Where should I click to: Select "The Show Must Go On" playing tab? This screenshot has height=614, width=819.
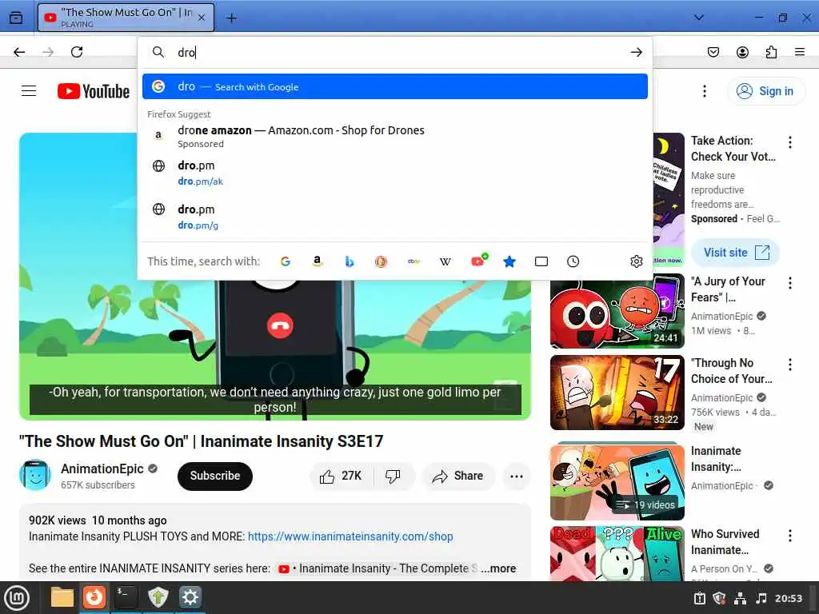point(126,18)
